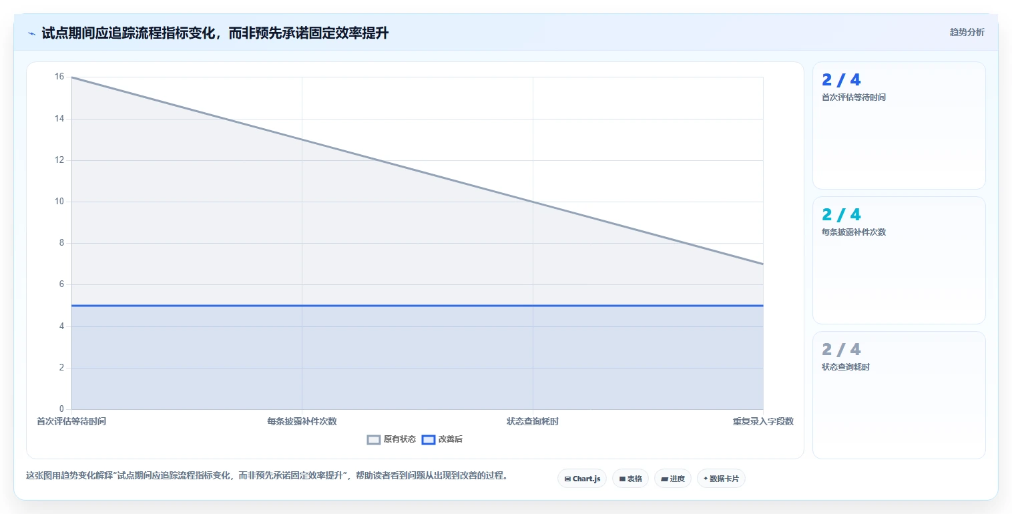This screenshot has width=1012, height=514.
Task: Open the 每条披露补件次数 stat card
Action: (899, 260)
